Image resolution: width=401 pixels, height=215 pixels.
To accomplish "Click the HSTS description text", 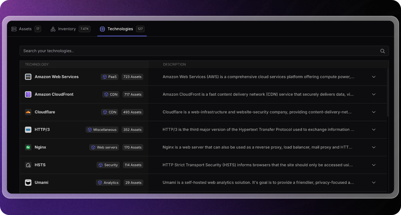I will 258,165.
